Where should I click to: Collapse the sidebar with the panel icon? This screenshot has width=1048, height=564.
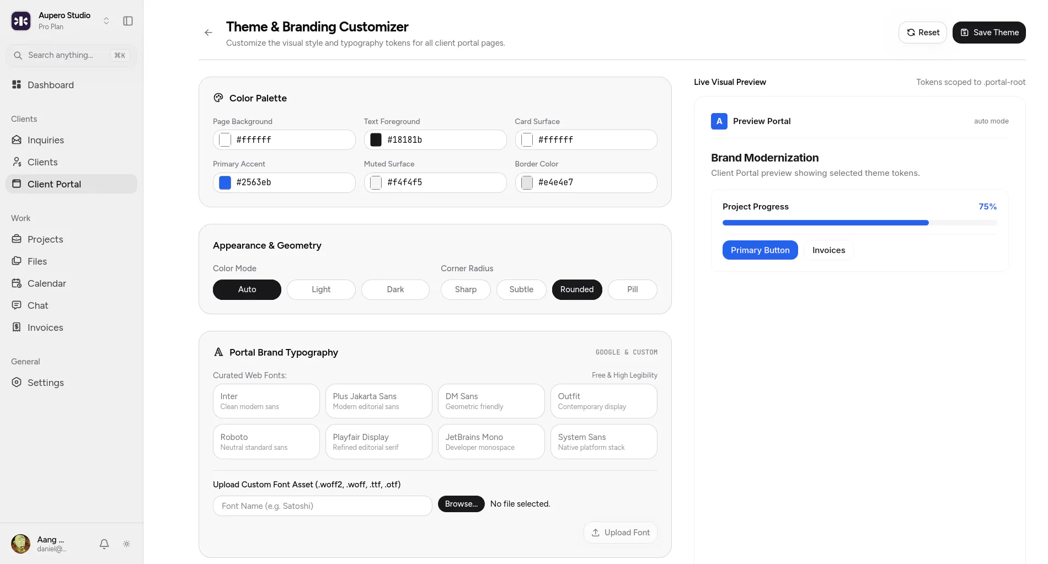(128, 21)
